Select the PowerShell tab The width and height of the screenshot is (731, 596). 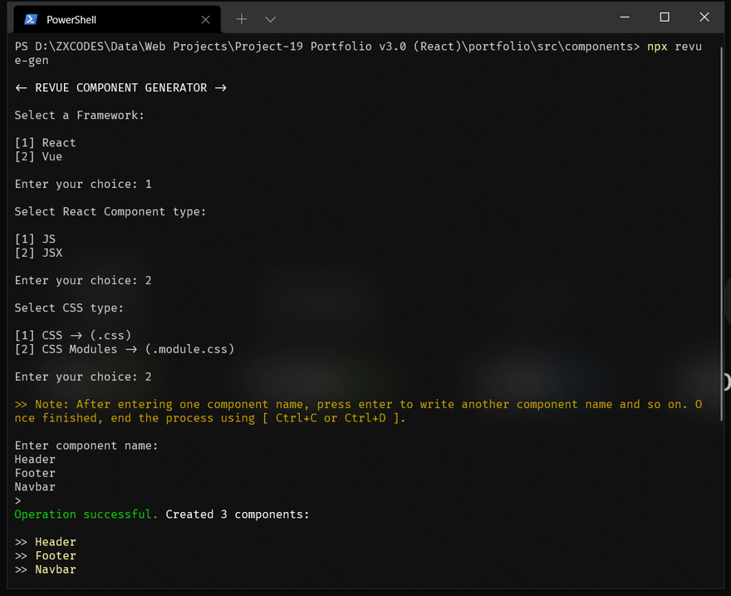117,20
